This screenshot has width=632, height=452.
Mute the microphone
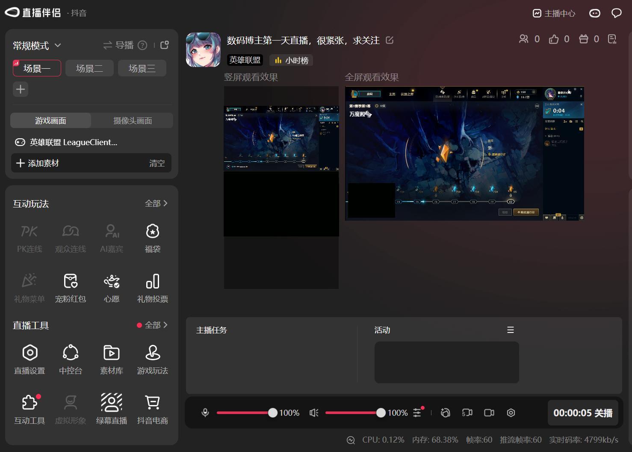click(205, 413)
